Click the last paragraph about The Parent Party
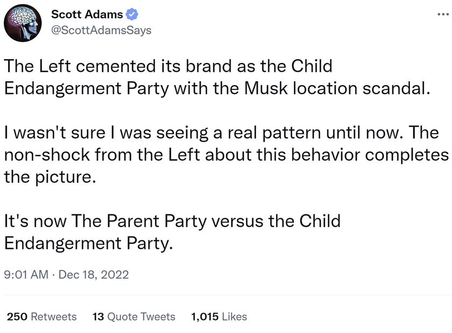 172,232
